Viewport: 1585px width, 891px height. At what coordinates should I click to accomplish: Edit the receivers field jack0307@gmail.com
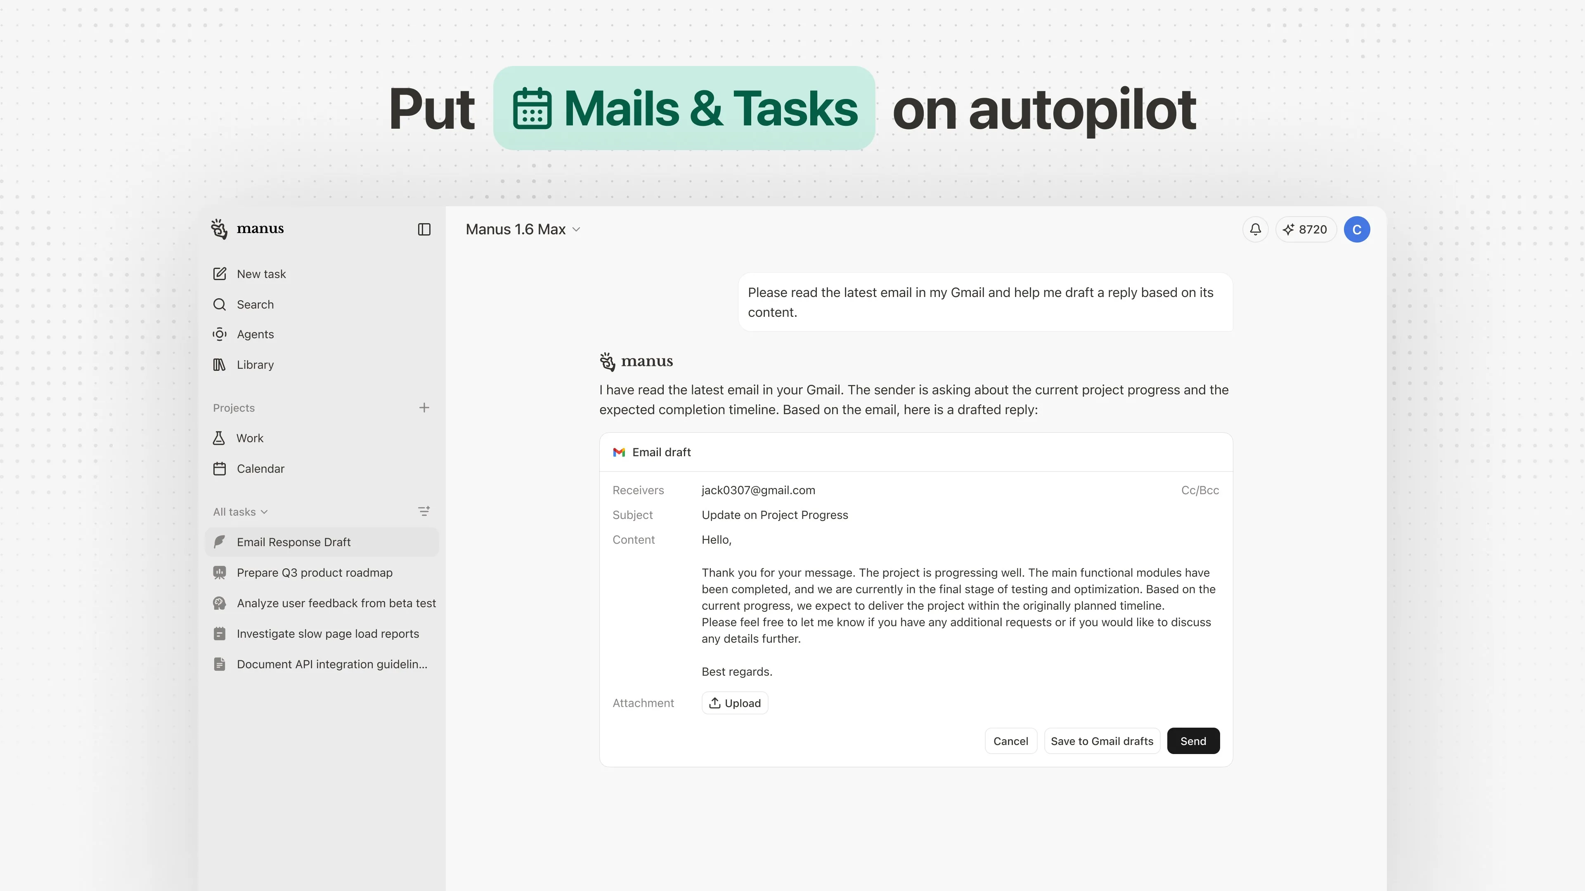pyautogui.click(x=758, y=490)
